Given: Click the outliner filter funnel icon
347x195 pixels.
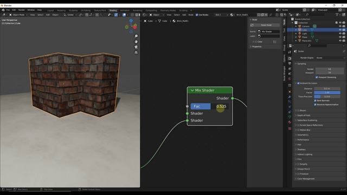Looking at the screenshot, I should click(x=337, y=15).
